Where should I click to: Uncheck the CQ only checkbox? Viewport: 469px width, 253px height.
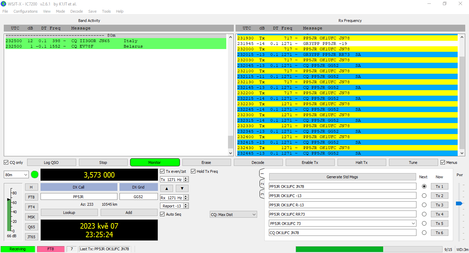6,162
